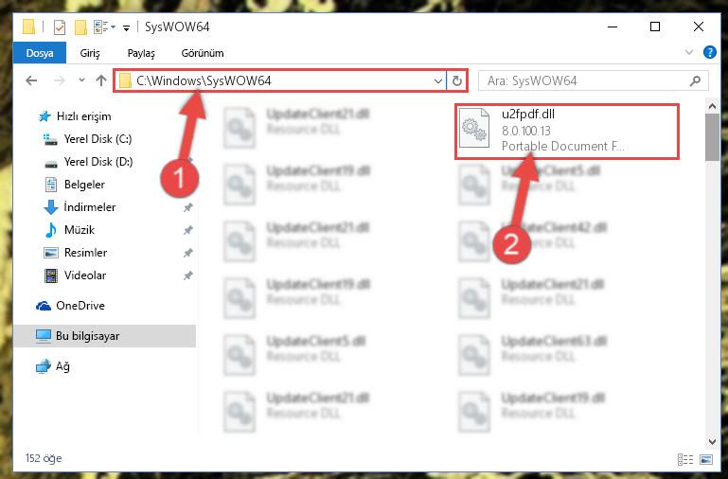This screenshot has width=728, height=479.
Task: Open the Dosya menu tab
Action: (x=40, y=53)
